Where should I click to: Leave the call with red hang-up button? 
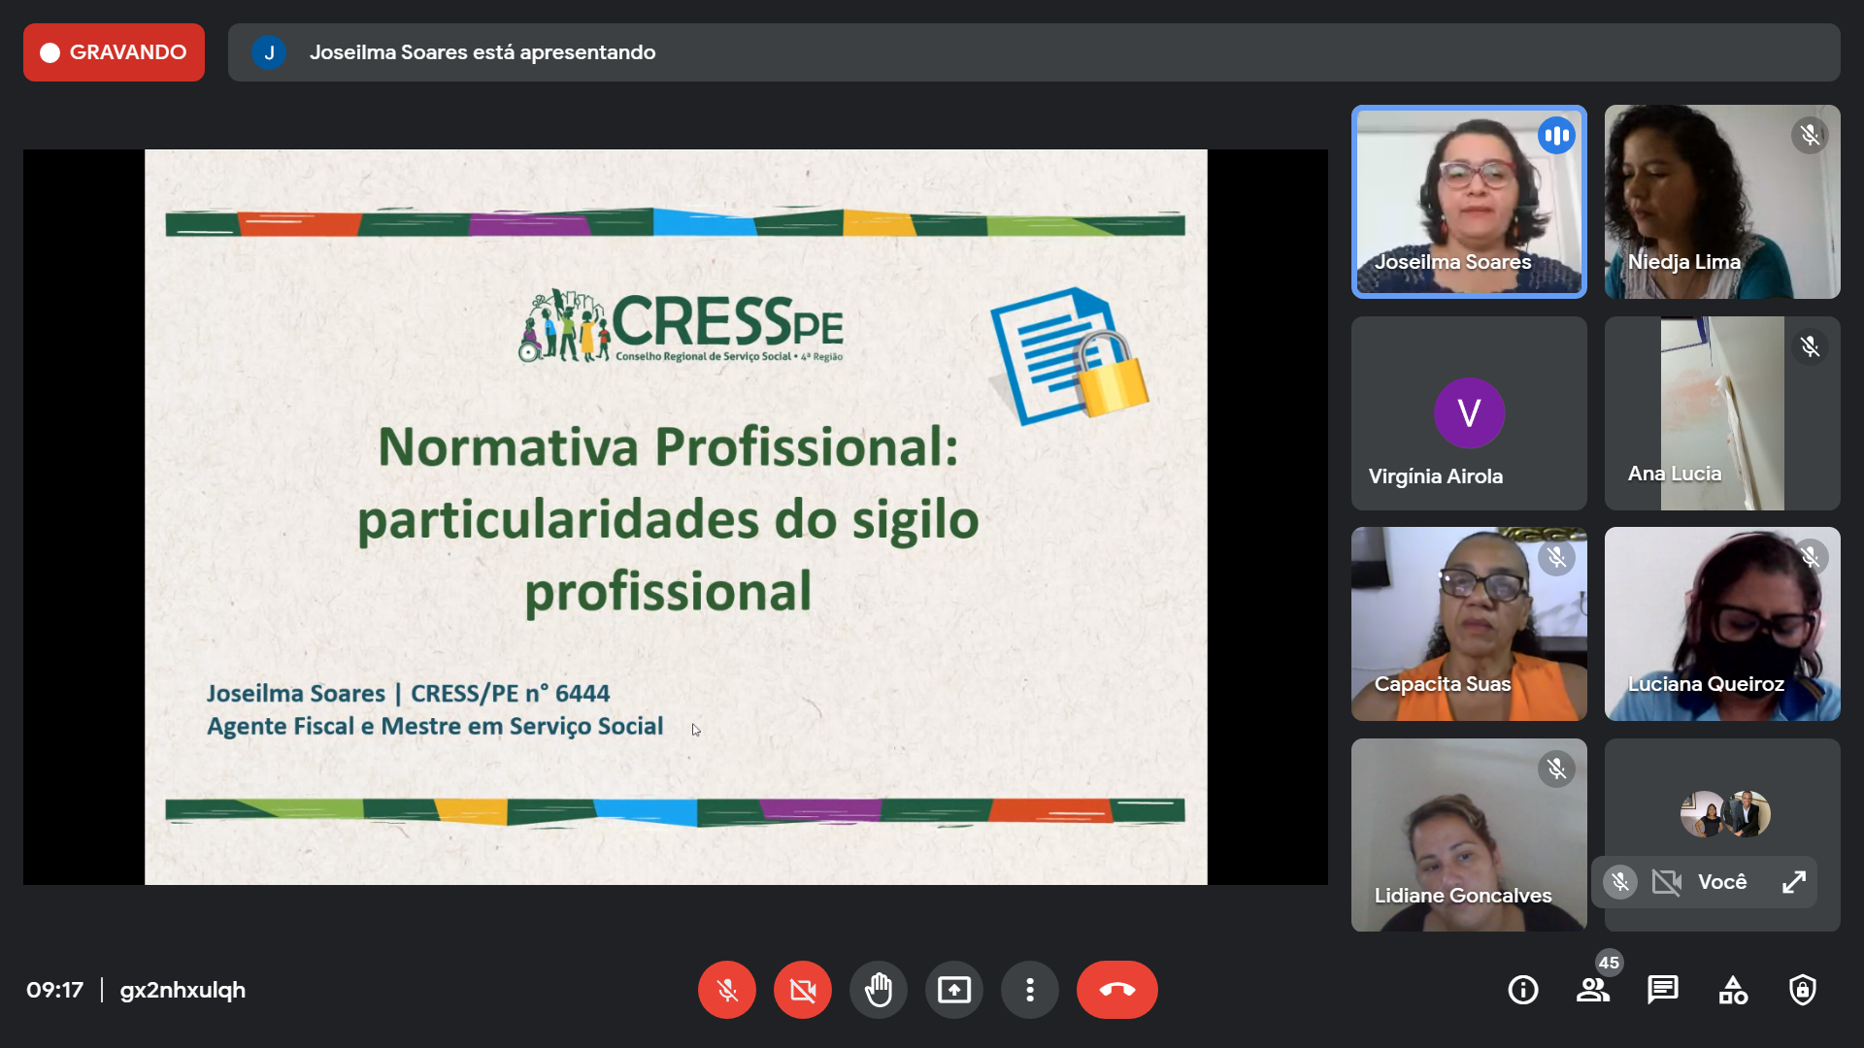[x=1116, y=990]
